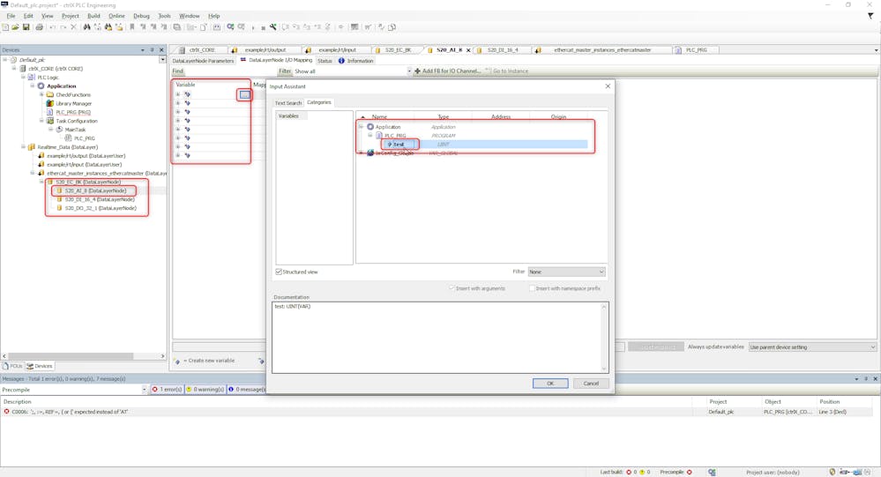Viewport: 881px width, 477px height.
Task: Click the browse (...) button in Variable column
Action: 244,94
